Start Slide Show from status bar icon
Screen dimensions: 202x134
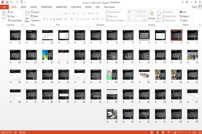click(x=169, y=132)
